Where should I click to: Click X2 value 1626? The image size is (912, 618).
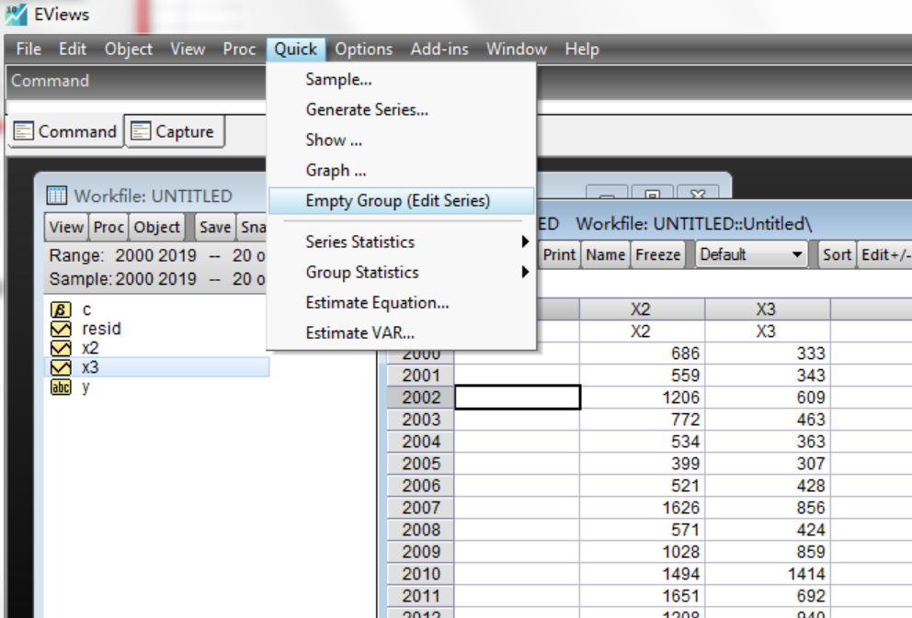point(642,508)
